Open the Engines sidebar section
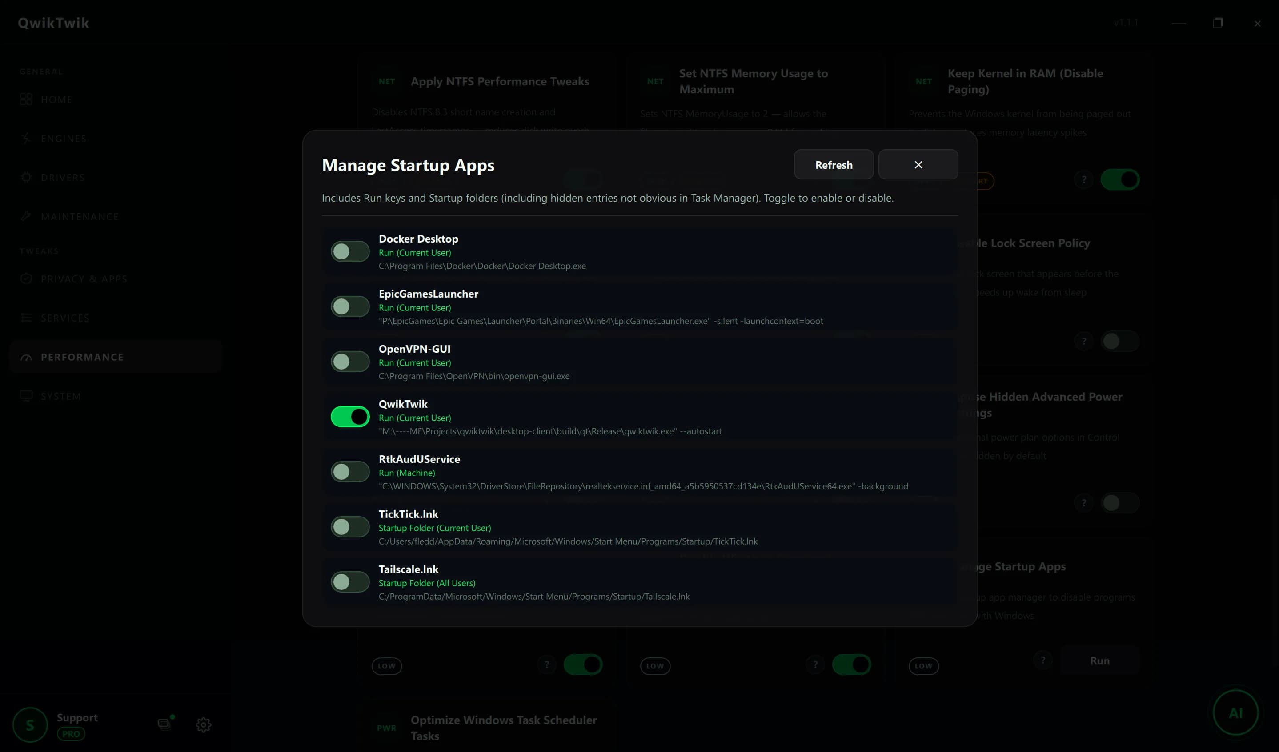The image size is (1279, 752). coord(115,139)
